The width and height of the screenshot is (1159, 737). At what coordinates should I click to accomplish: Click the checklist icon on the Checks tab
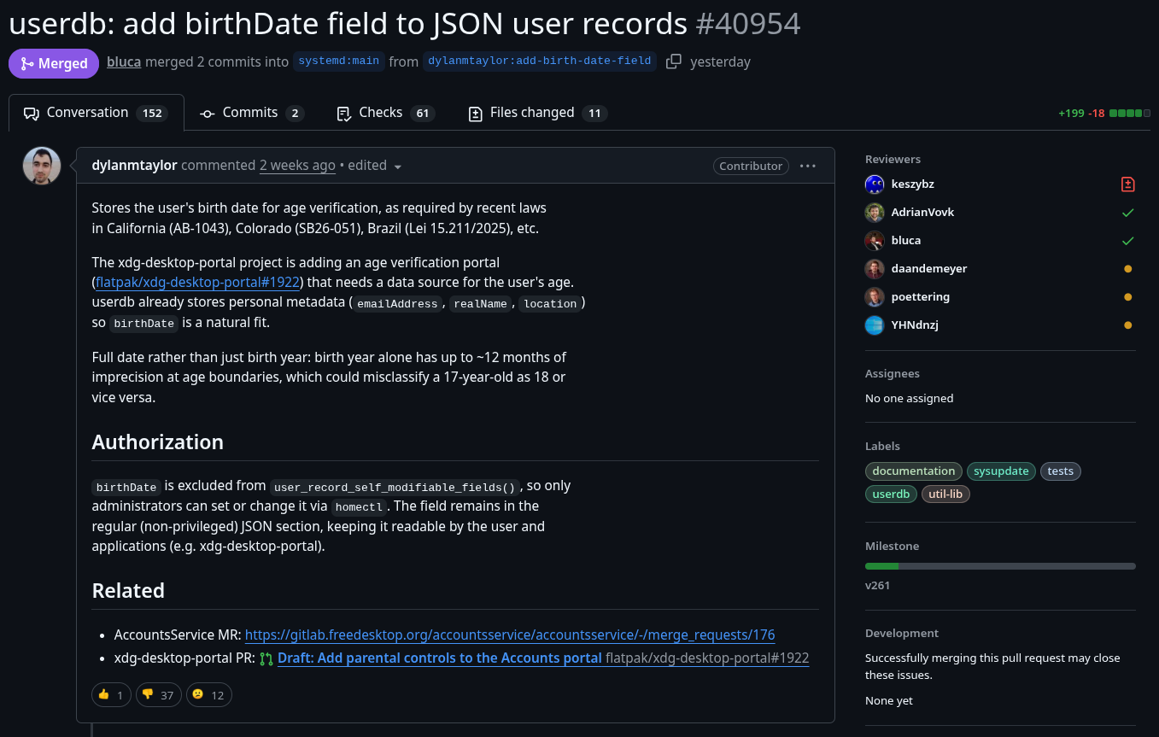coord(343,113)
